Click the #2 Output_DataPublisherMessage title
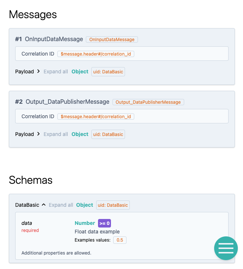 pyautogui.click(x=62, y=102)
